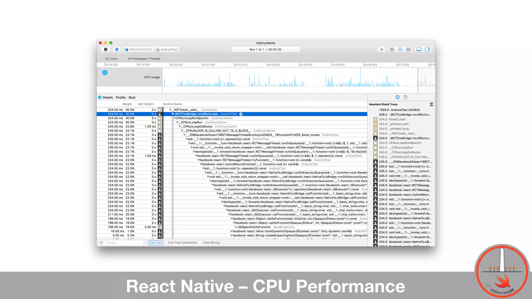This screenshot has width=532, height=299.
Task: Select the facebook::react::tryAndReturnError row
Action: click(x=232, y=164)
